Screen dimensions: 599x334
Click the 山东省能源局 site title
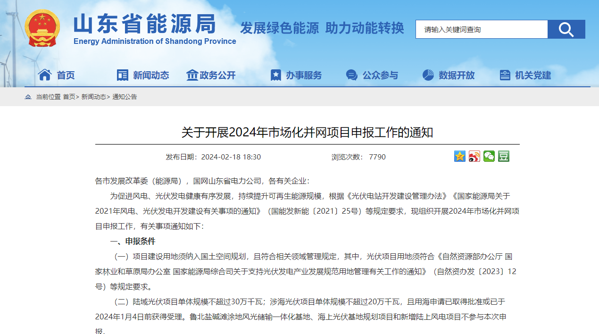[x=145, y=24]
